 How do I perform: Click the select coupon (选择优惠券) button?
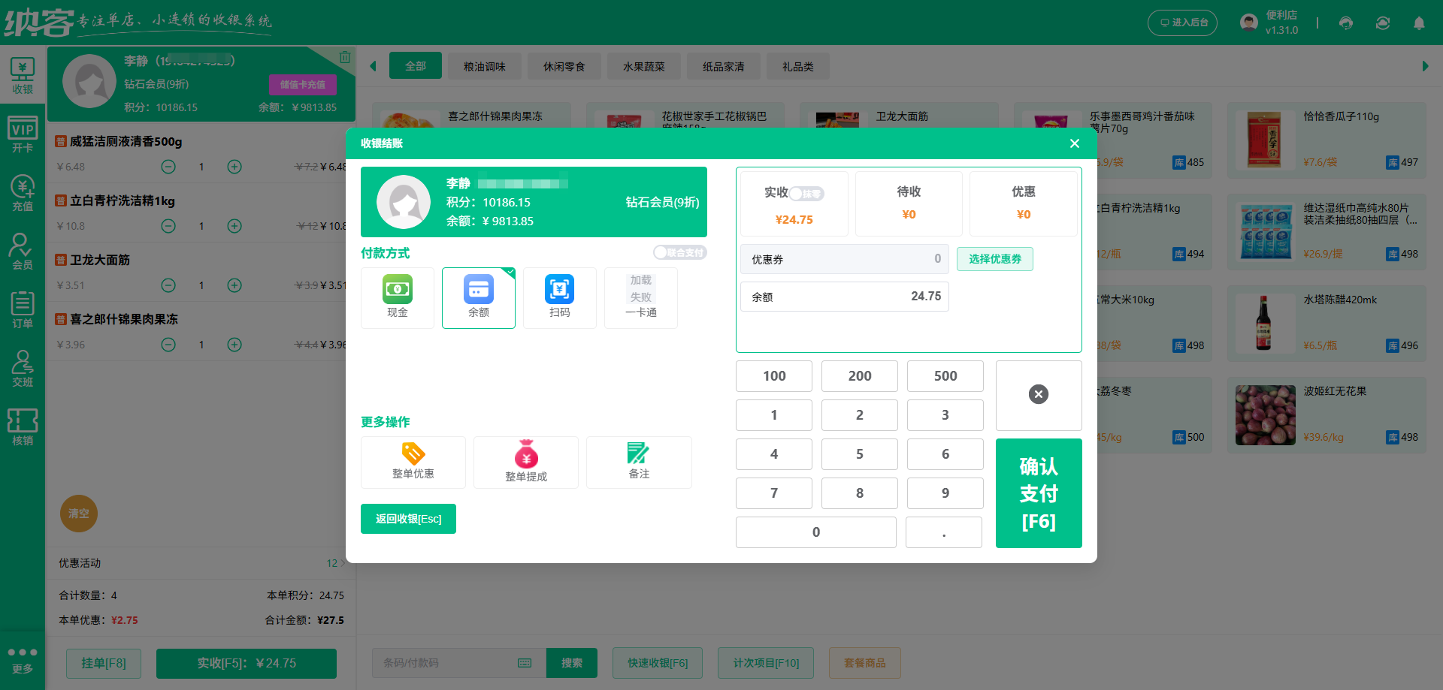(x=994, y=259)
